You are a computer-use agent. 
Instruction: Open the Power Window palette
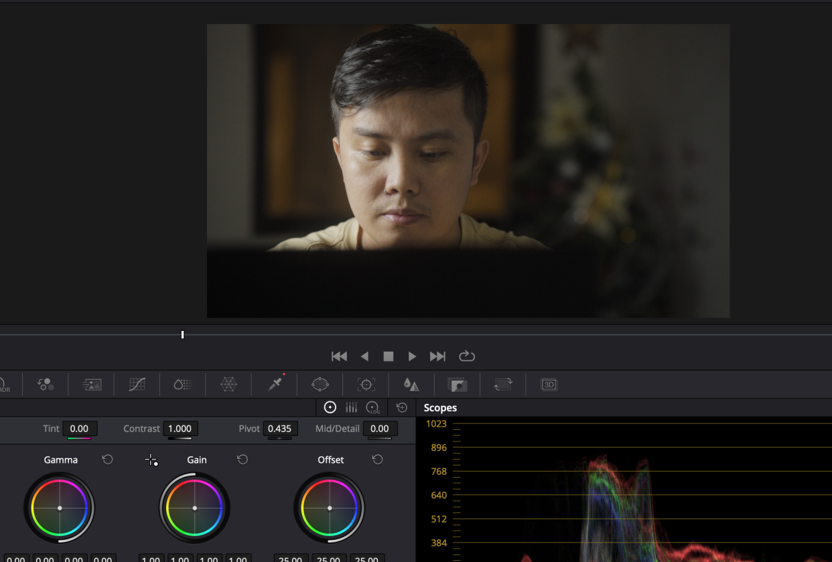point(320,384)
